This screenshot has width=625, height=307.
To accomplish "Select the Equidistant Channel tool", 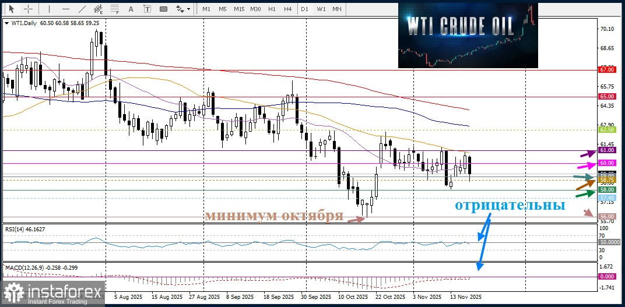I will pos(98,9).
